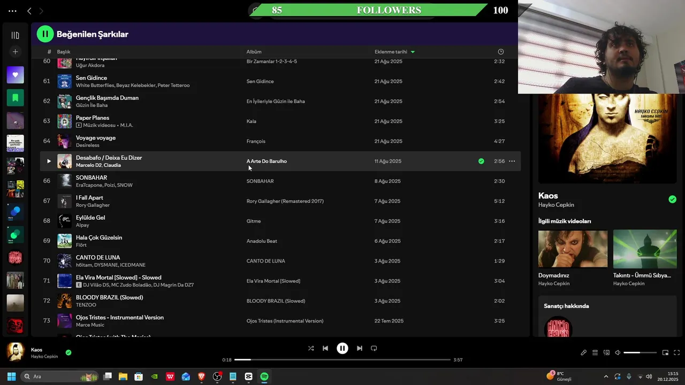Open Kaos album cover in player bar
The height and width of the screenshot is (385, 685).
click(x=16, y=352)
